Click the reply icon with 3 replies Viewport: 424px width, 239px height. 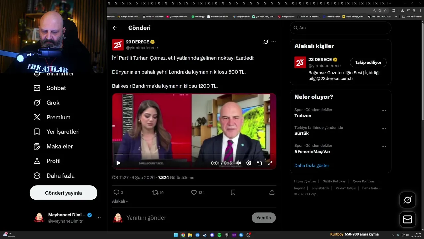(116, 192)
